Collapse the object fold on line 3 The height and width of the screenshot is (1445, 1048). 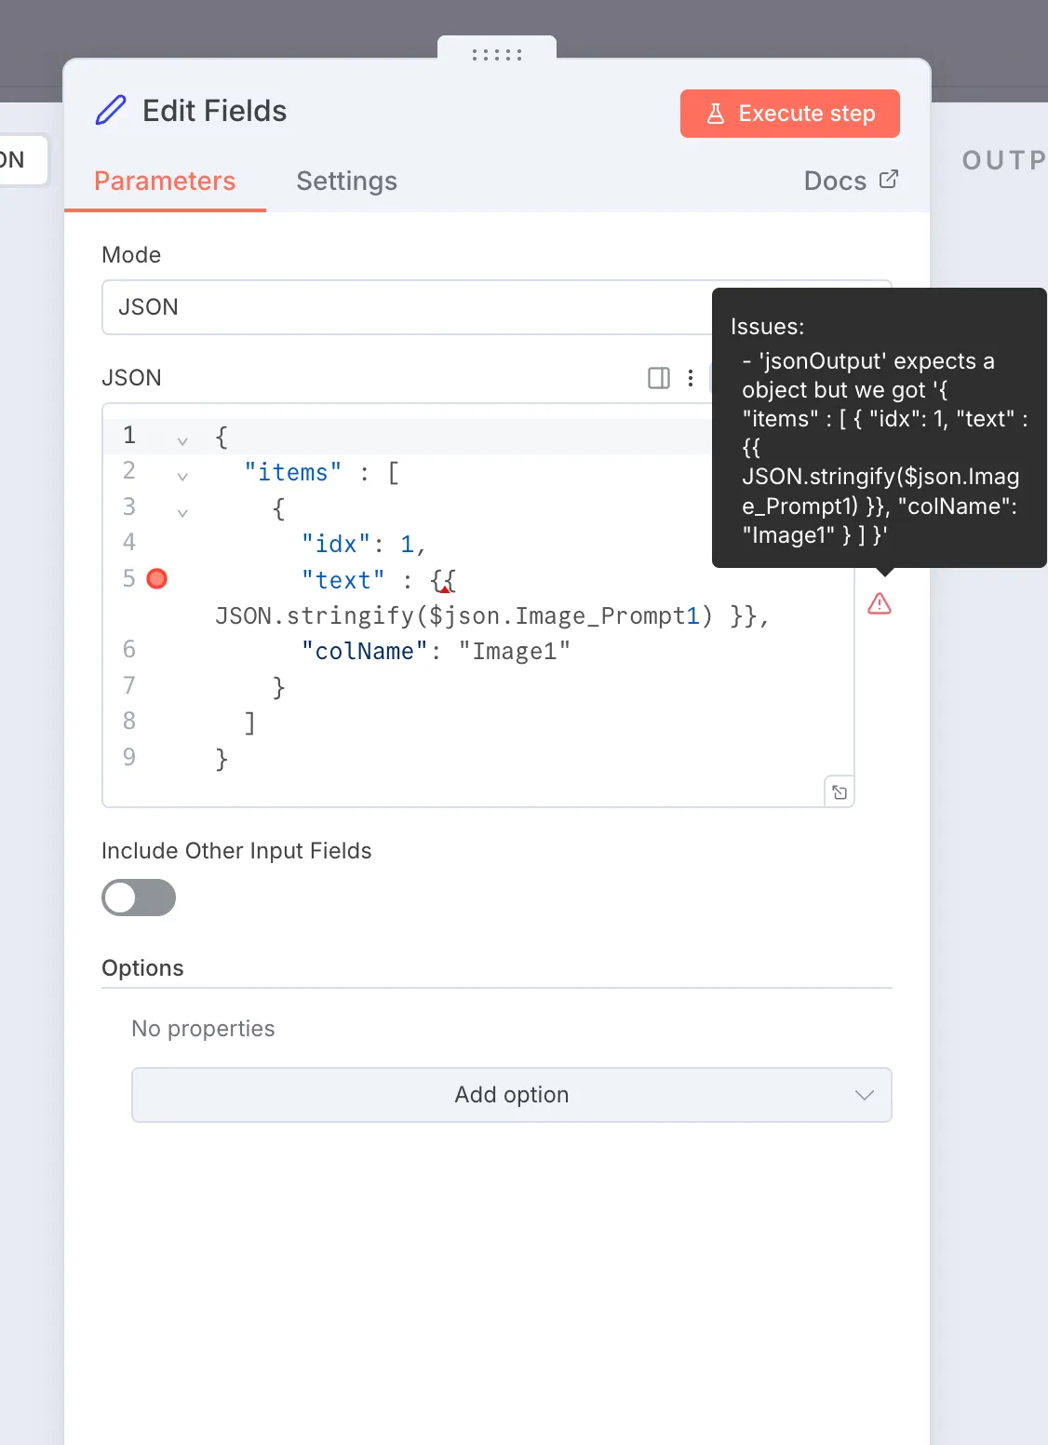coord(182,511)
